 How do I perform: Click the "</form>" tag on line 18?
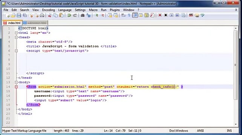pos(33,105)
